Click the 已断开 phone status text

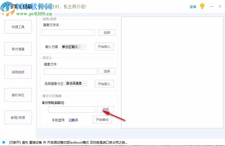tap(73, 120)
